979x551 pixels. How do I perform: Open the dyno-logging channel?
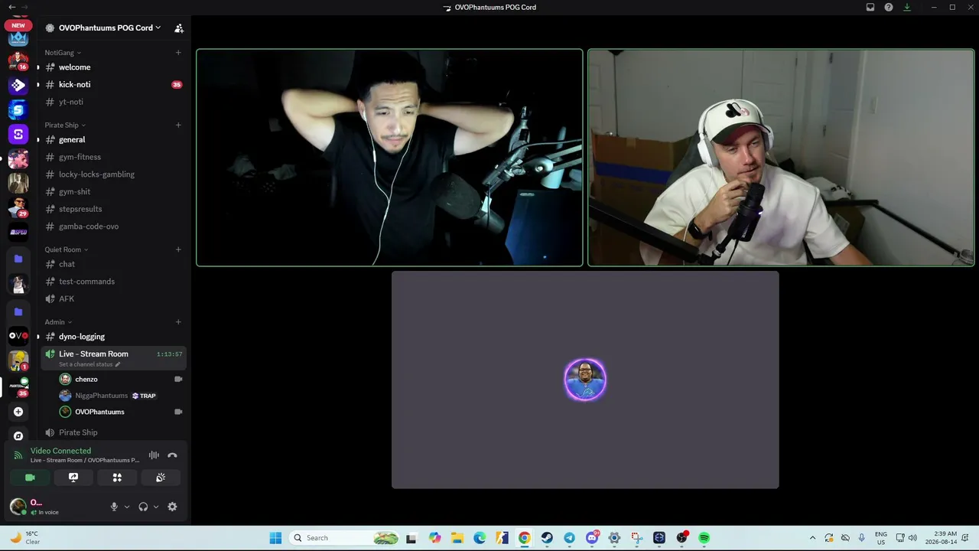click(113, 337)
